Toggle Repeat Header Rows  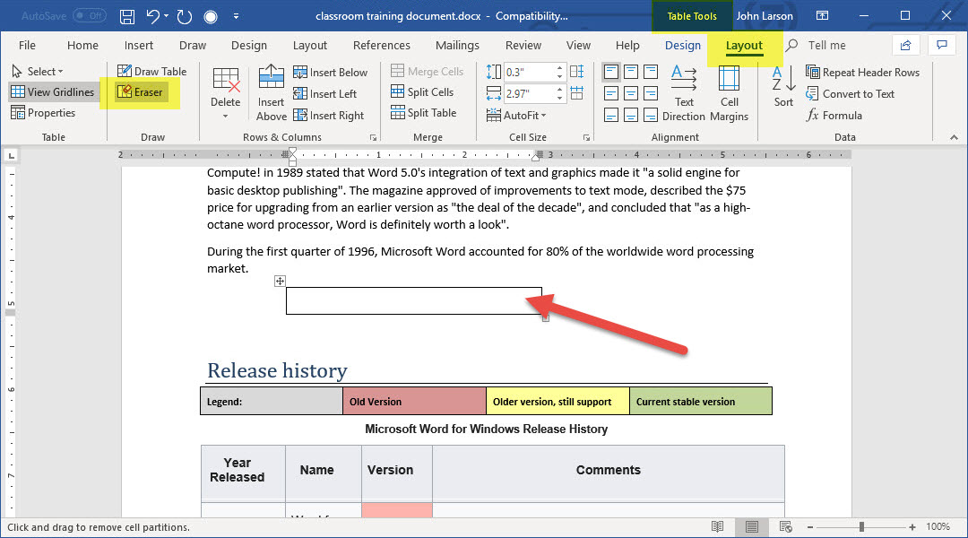[x=862, y=72]
